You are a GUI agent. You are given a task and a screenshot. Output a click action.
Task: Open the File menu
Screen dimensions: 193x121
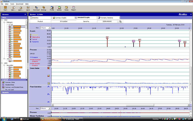[2, 4]
